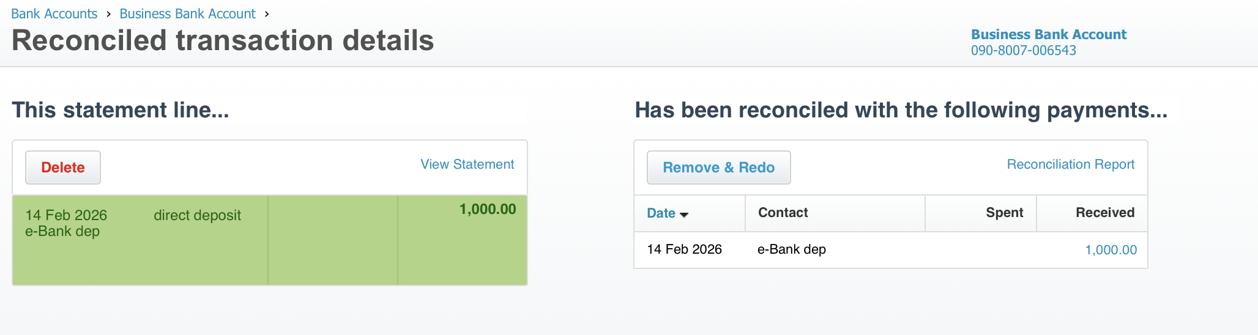Sort by the Date column arrow
1258x335 pixels.
684,215
